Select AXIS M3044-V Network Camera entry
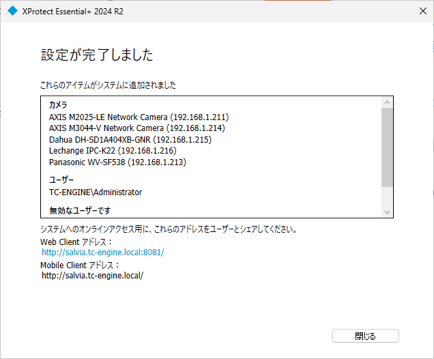Viewport: 434px width, 359px height. click(137, 128)
